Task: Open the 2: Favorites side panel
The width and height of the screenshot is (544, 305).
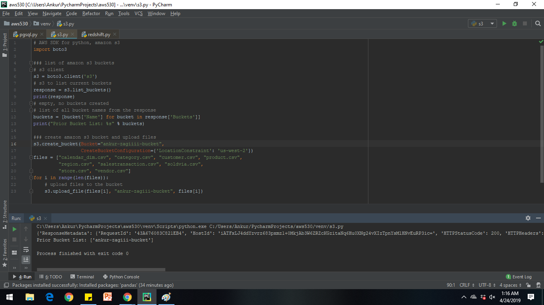Action: 5,252
